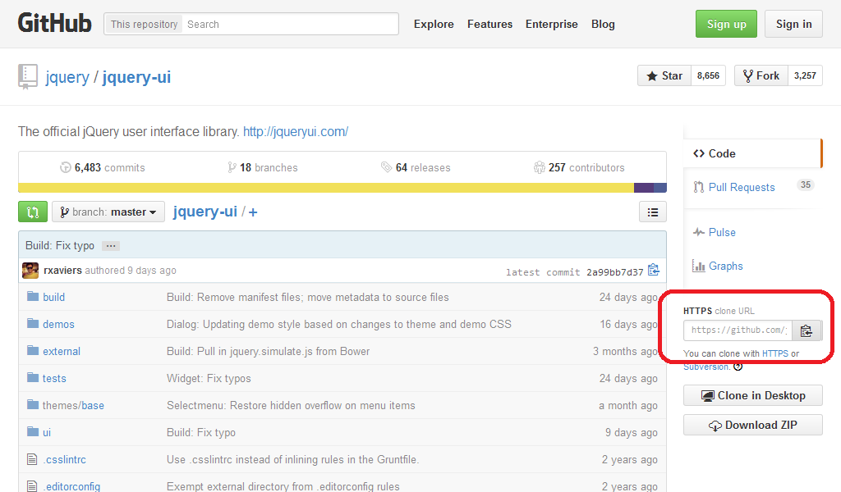Image resolution: width=841 pixels, height=492 pixels.
Task: Click the GitHub logo
Action: pos(54,24)
